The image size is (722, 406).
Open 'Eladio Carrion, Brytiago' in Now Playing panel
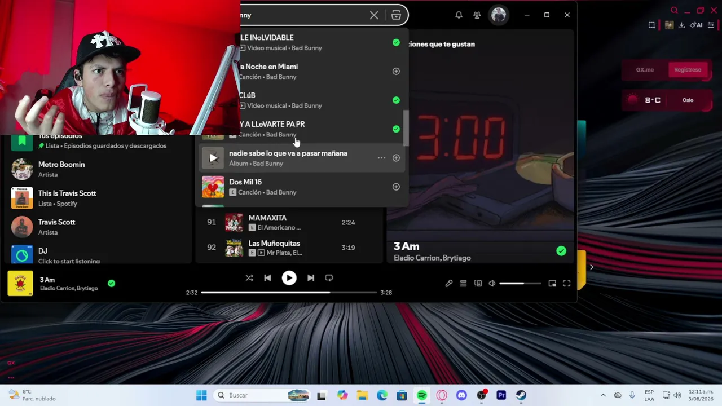(432, 258)
